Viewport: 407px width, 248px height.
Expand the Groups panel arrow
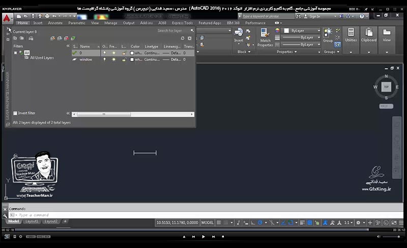(x=338, y=52)
